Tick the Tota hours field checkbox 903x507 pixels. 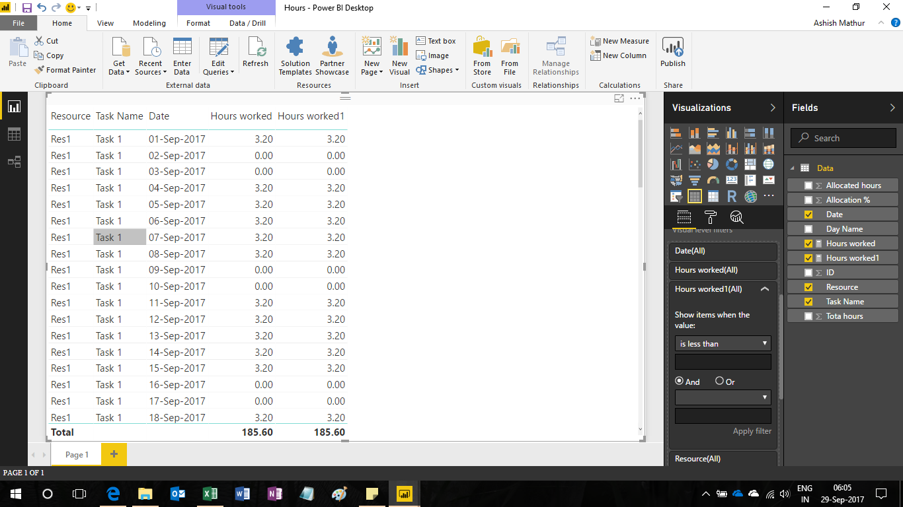(x=808, y=316)
